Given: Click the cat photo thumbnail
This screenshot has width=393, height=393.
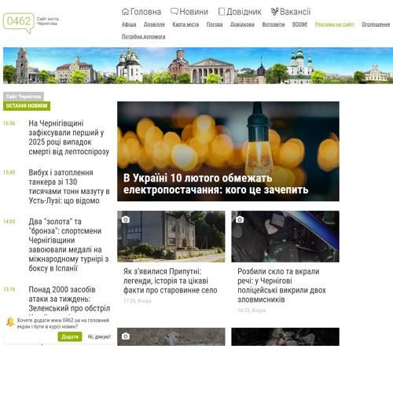Looking at the screenshot, I should tap(285, 336).
